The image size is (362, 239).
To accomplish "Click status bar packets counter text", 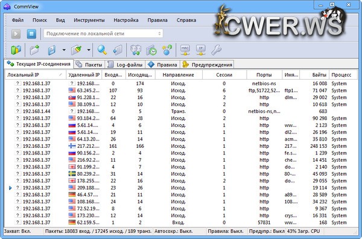I will click(x=98, y=231).
